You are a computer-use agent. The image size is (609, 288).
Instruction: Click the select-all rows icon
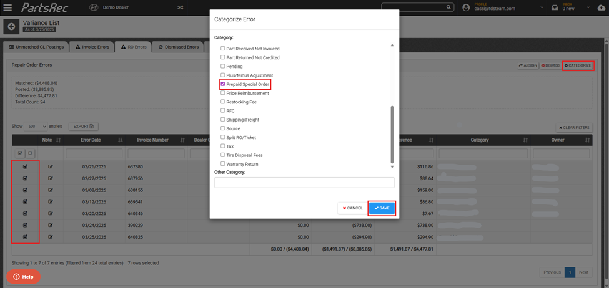20,153
